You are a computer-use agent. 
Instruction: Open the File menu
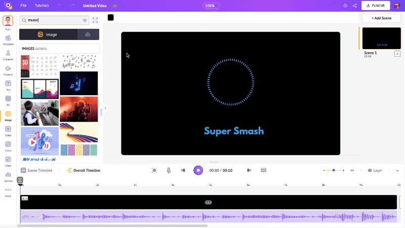pyautogui.click(x=23, y=6)
